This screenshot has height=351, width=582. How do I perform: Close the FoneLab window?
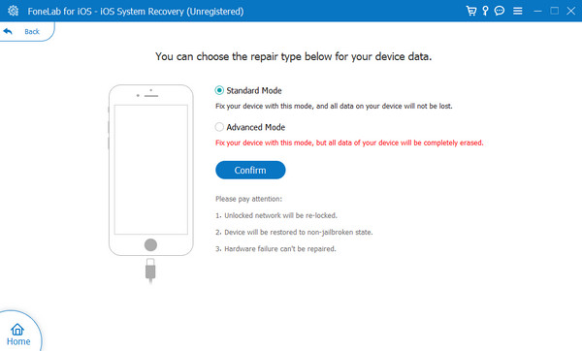pos(571,11)
